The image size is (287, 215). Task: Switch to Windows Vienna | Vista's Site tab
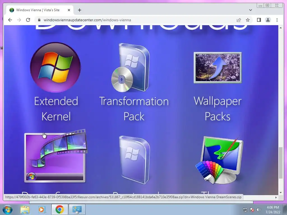pyautogui.click(x=40, y=10)
